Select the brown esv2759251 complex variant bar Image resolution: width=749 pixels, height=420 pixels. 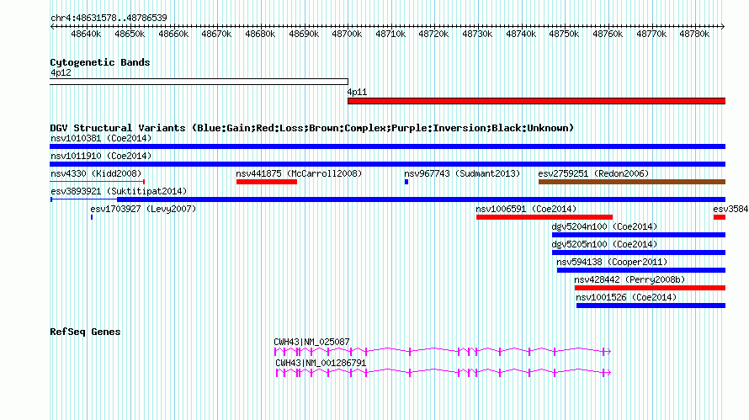click(632, 182)
